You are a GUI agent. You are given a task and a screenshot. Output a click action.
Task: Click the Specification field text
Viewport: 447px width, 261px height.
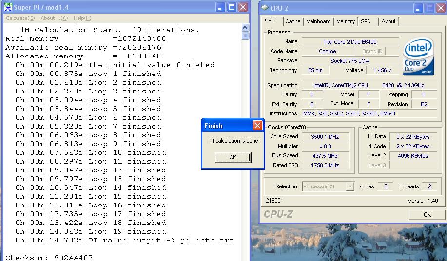[369, 85]
